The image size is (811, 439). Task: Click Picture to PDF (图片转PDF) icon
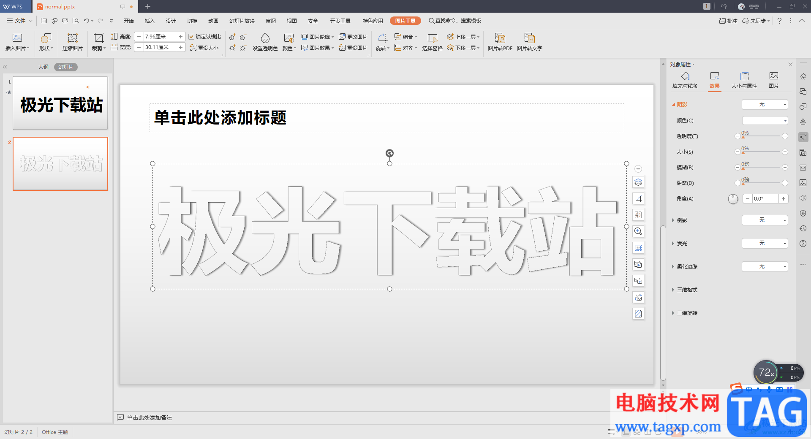point(500,38)
